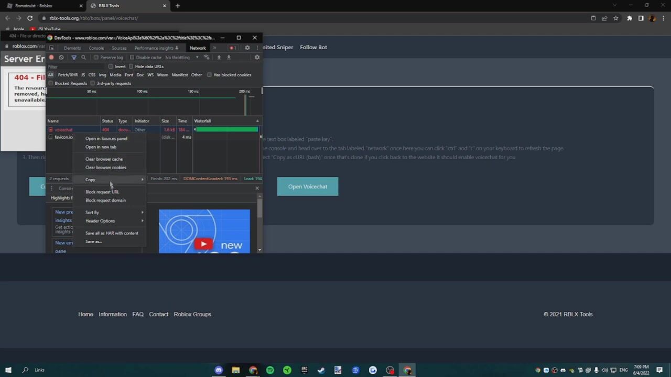Open network conditions wifi icon

[x=207, y=57]
